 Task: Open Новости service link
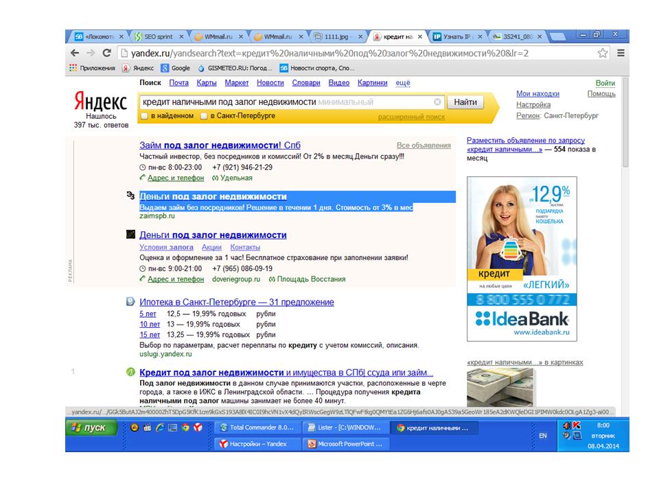(x=270, y=83)
